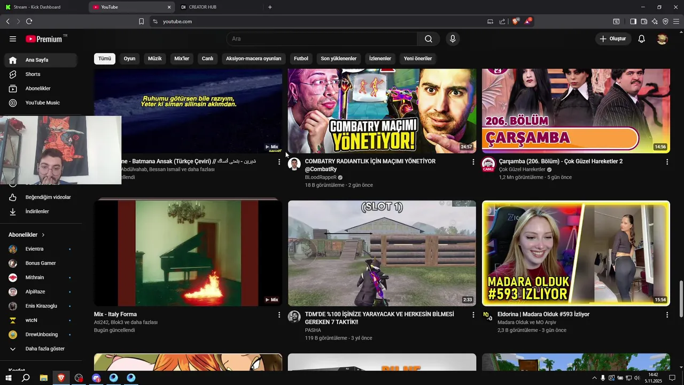Screen dimensions: 684x385
Task: Select the Yeni öneriler chip
Action: click(x=417, y=58)
